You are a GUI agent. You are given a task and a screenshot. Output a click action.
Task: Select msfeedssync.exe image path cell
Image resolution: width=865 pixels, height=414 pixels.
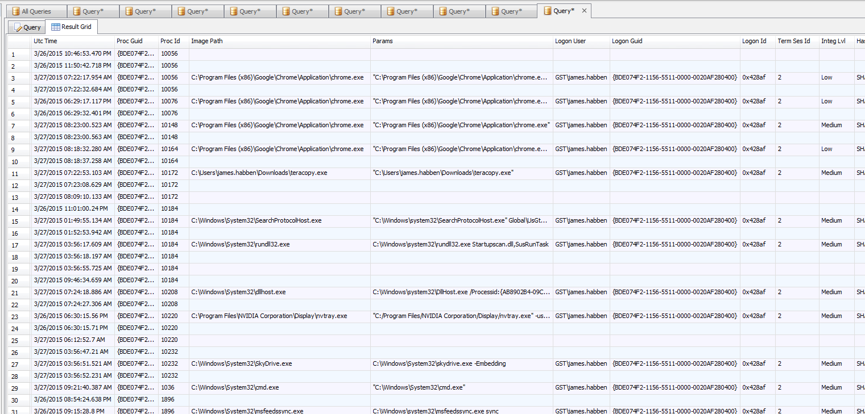280,411
